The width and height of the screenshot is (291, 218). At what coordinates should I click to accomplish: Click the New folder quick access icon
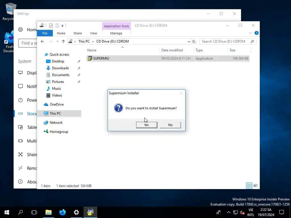(57, 25)
